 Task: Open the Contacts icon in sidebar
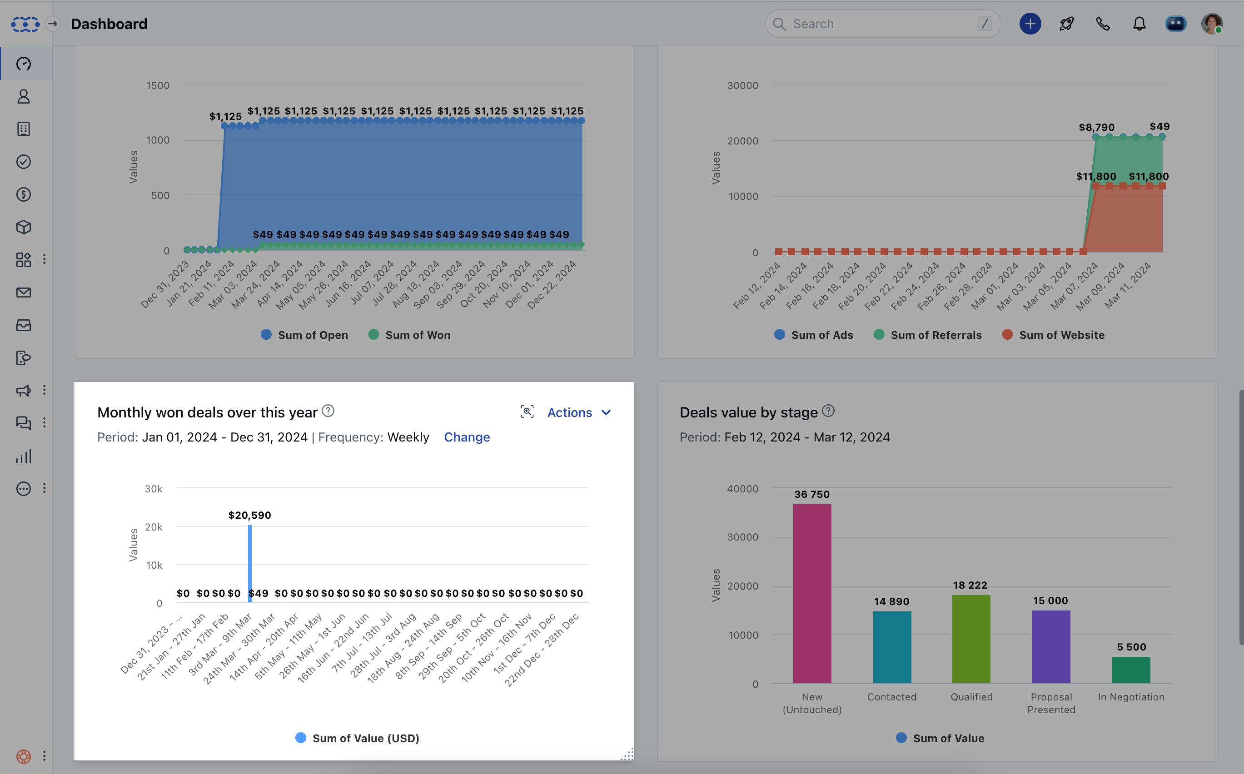click(x=24, y=96)
